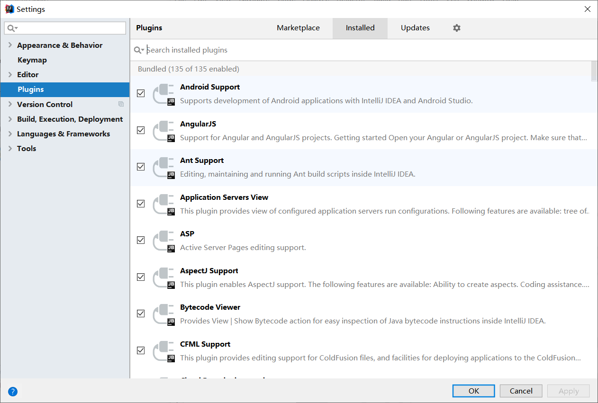598x403 pixels.
Task: Uncheck the CFML Support checkbox
Action: coord(141,350)
